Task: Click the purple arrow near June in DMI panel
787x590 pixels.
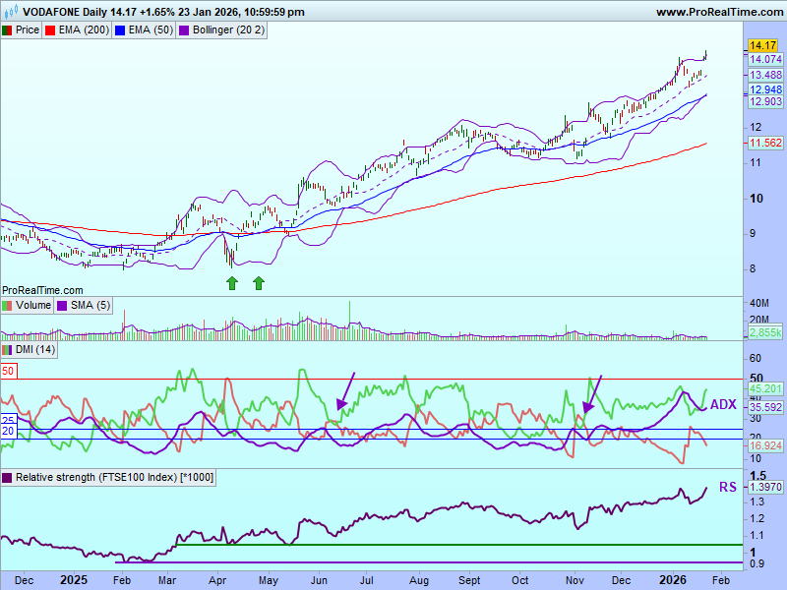Action: point(344,390)
